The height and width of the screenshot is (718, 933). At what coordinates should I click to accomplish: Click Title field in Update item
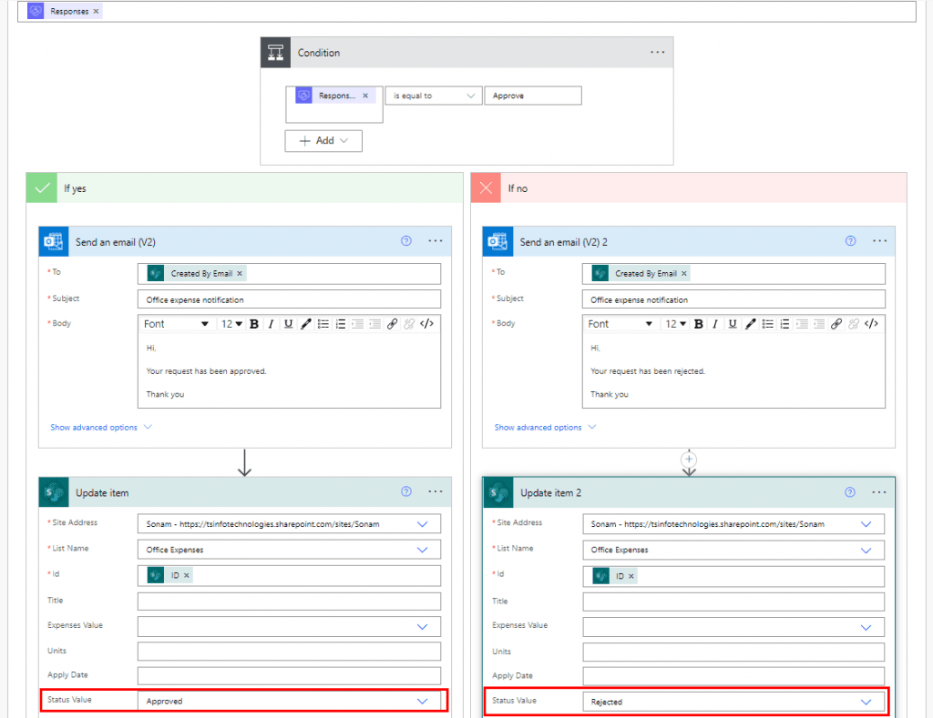coord(289,602)
